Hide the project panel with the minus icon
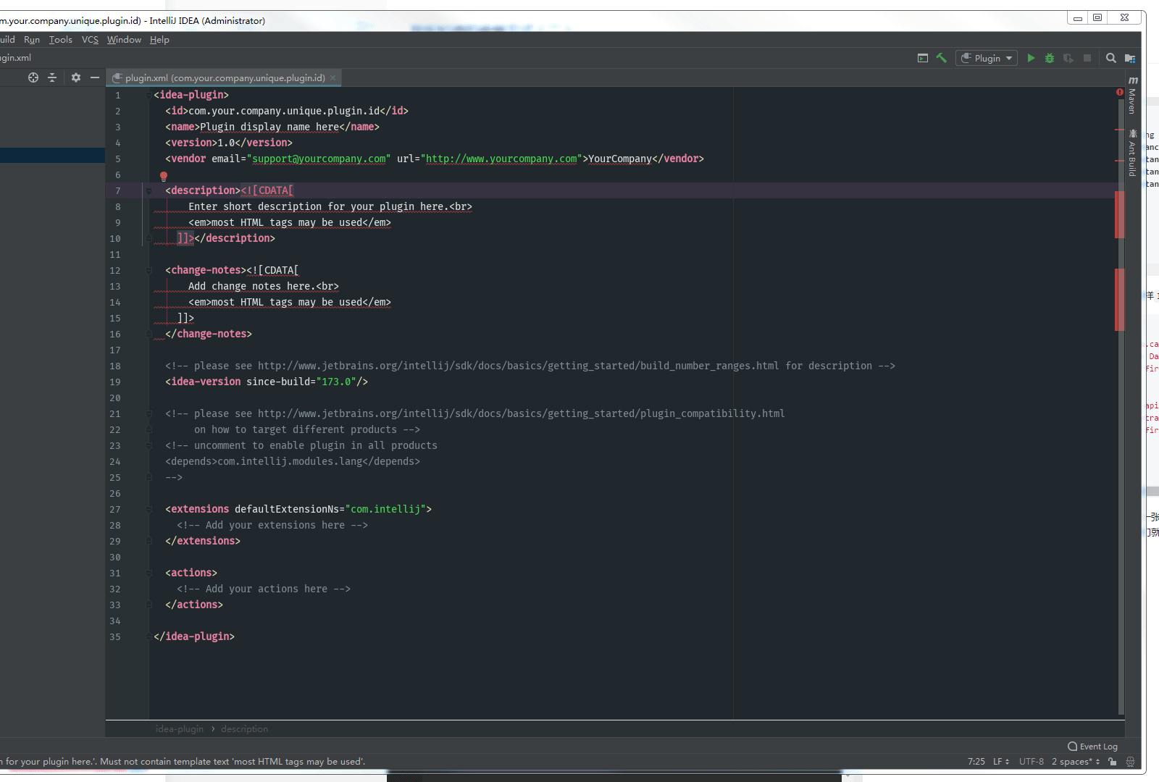 pyautogui.click(x=95, y=77)
